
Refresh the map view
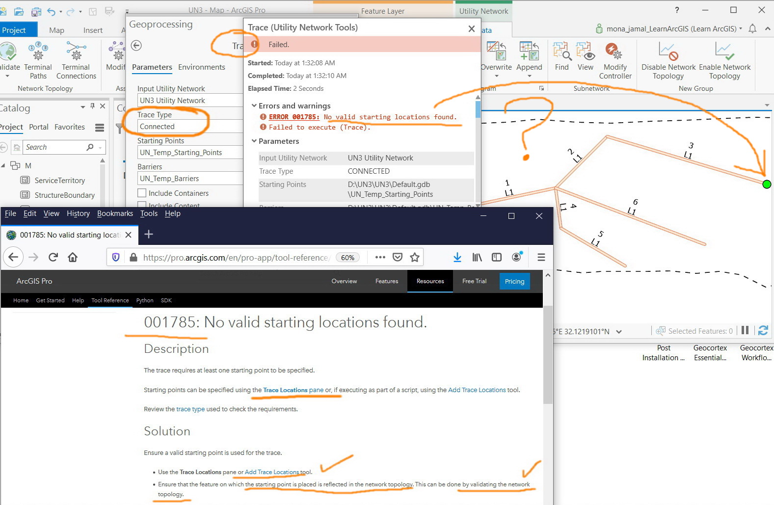pos(763,331)
